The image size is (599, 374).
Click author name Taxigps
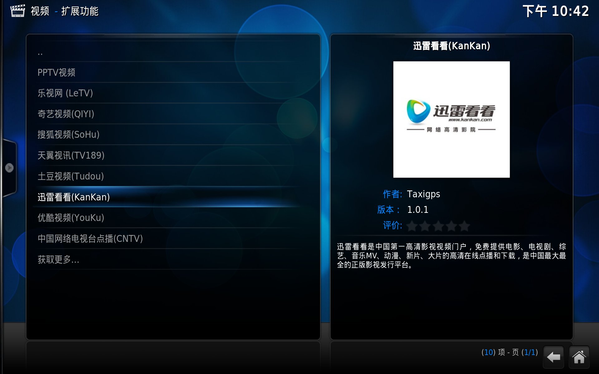tap(423, 194)
